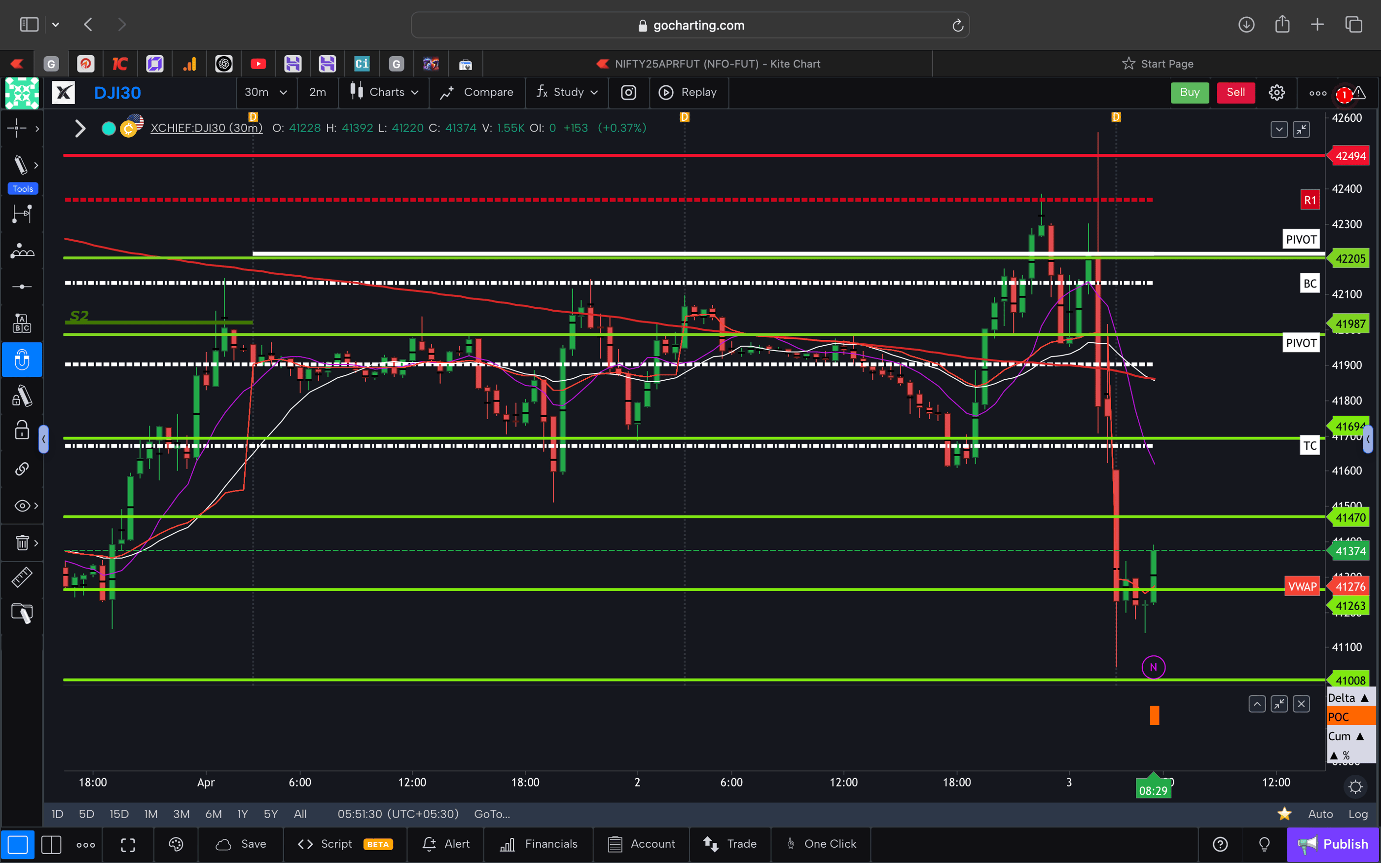Open the text annotation ABC tool
Viewport: 1381px width, 863px height.
pyautogui.click(x=22, y=323)
